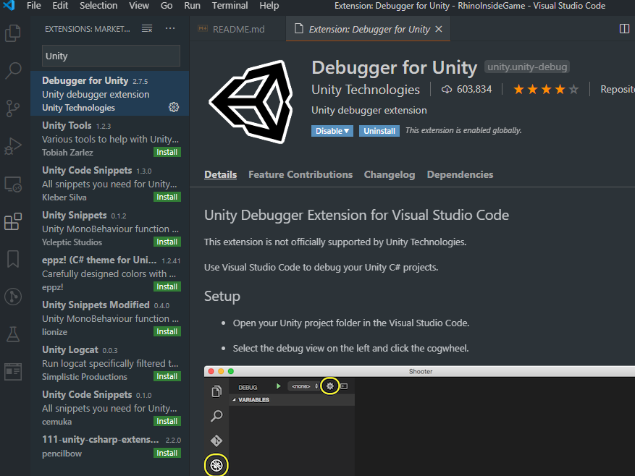The width and height of the screenshot is (635, 476).
Task: Clear extensions search results icon
Action: click(x=147, y=28)
